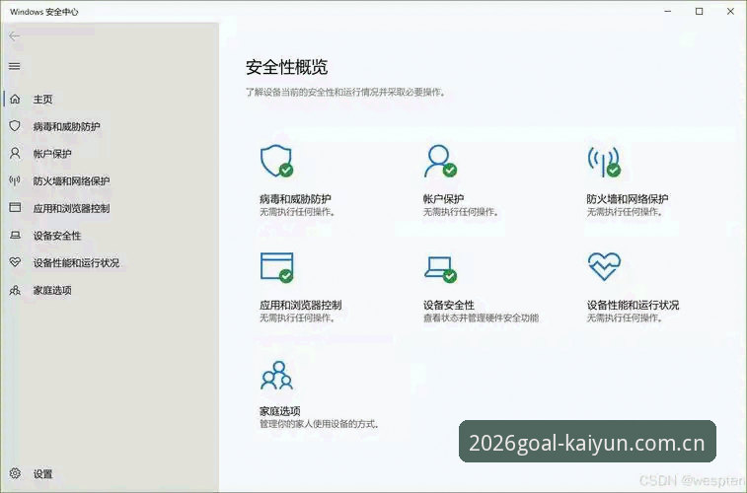Minimize the Windows 安全中心 window

coord(668,12)
